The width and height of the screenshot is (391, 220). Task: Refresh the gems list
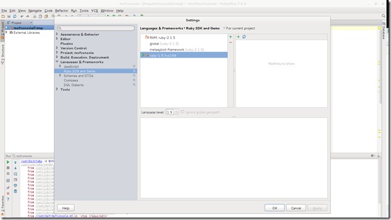[244, 37]
